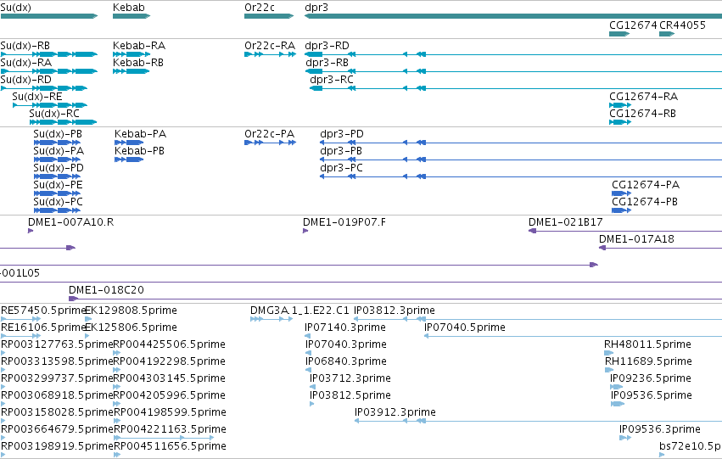Click EST IP03812.3prime
This screenshot has width=722, height=459.
(538, 319)
